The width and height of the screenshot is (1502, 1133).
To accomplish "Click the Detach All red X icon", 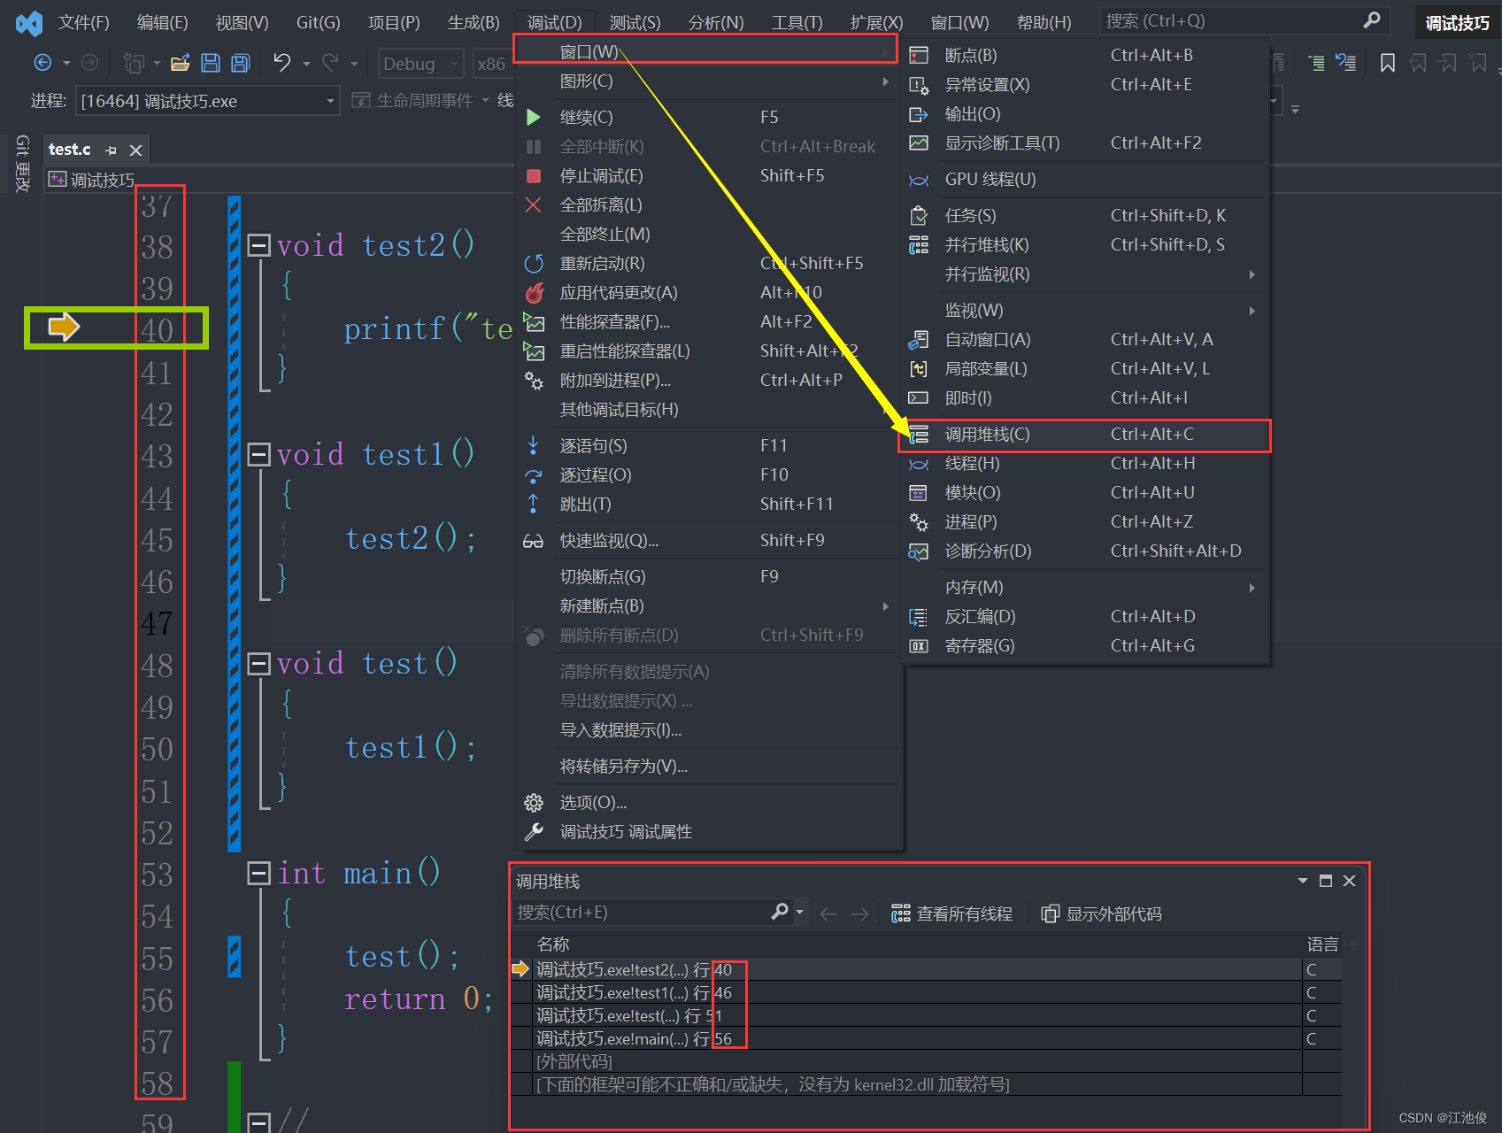I will 533,204.
